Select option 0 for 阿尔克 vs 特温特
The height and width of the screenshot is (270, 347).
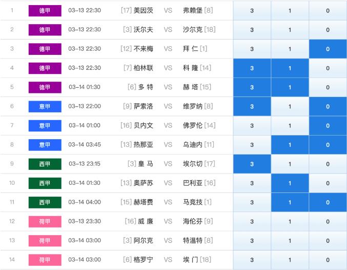[x=328, y=241]
